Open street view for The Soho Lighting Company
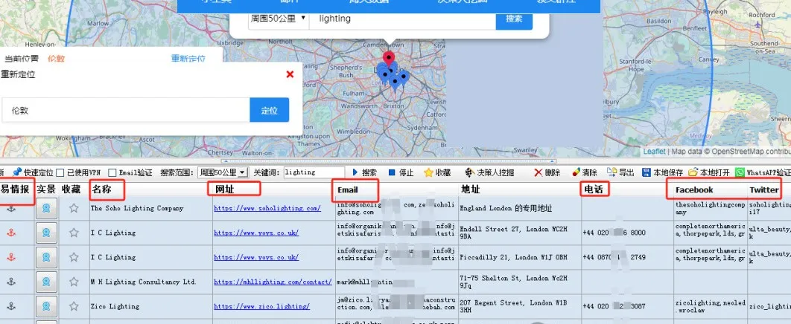The height and width of the screenshot is (324, 791). pos(46,208)
